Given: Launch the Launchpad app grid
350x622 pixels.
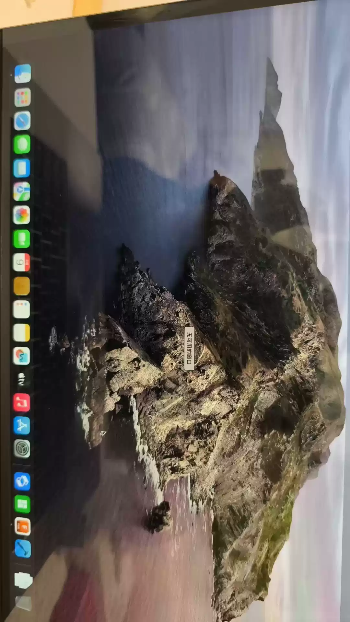Looking at the screenshot, I should [x=22, y=97].
